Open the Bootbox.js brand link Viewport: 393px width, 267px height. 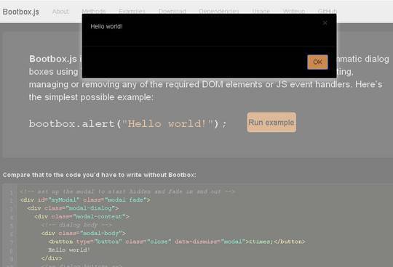click(x=21, y=12)
